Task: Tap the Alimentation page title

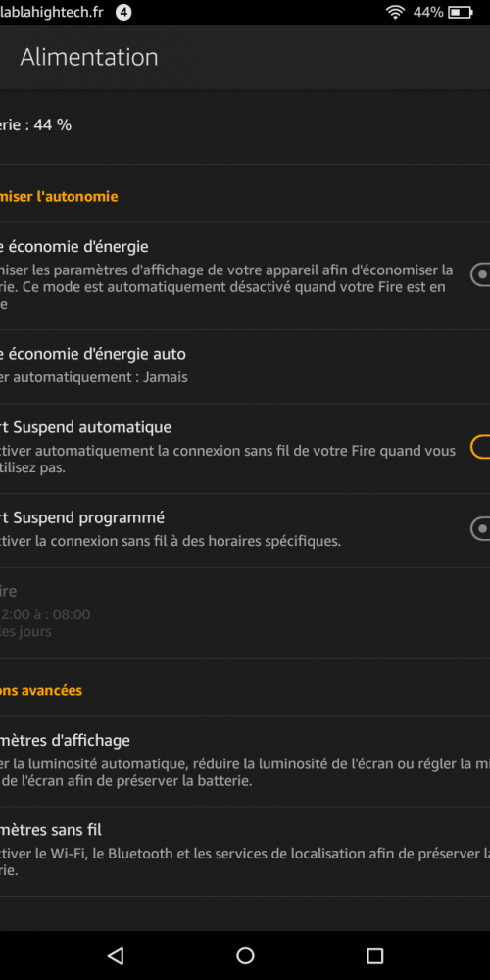Action: 89,57
